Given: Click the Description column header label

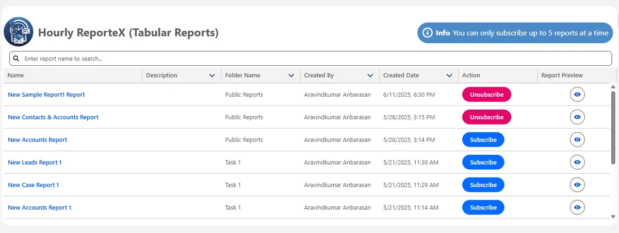Looking at the screenshot, I should [161, 76].
